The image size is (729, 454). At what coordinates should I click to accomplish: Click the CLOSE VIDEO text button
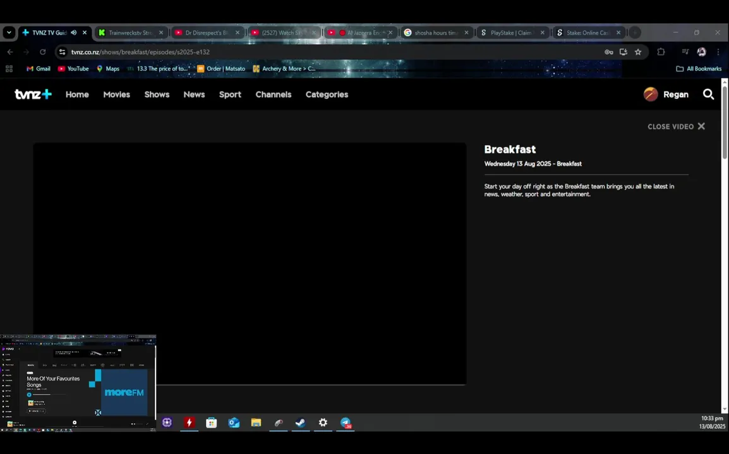tap(670, 126)
